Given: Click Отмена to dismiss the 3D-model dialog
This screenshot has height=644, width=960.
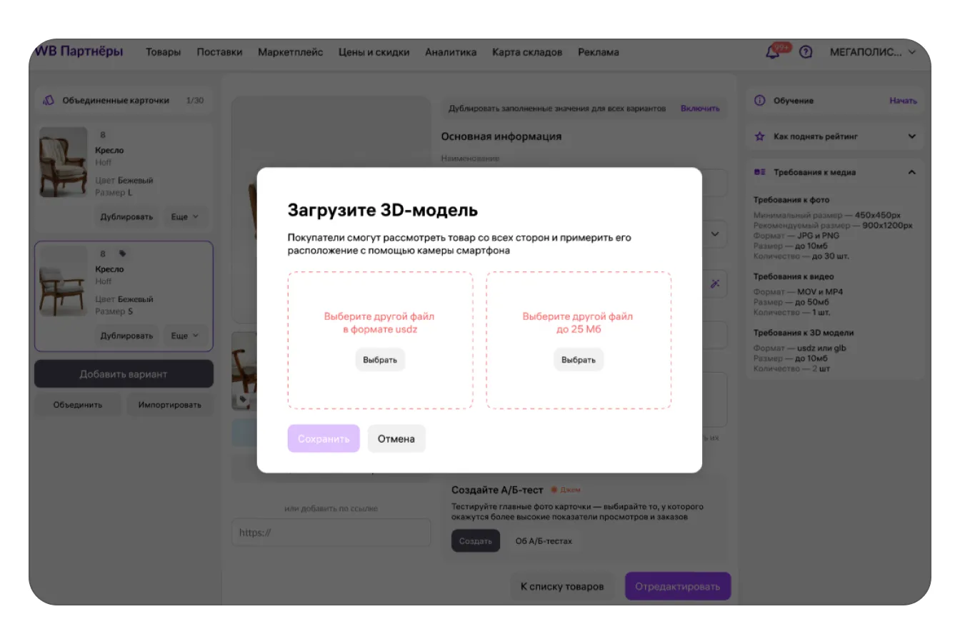Looking at the screenshot, I should (x=396, y=439).
